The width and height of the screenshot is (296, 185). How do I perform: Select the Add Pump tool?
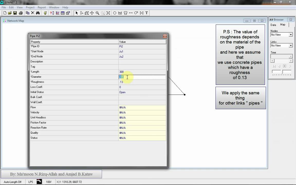(x=136, y=13)
